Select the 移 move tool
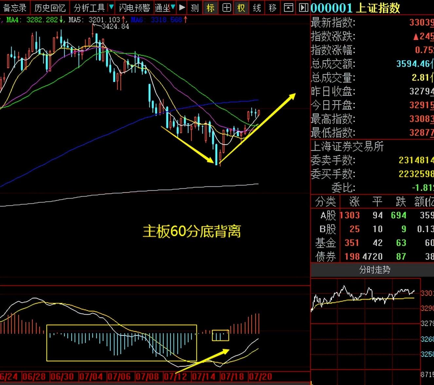This screenshot has width=434, height=385. click(272, 8)
